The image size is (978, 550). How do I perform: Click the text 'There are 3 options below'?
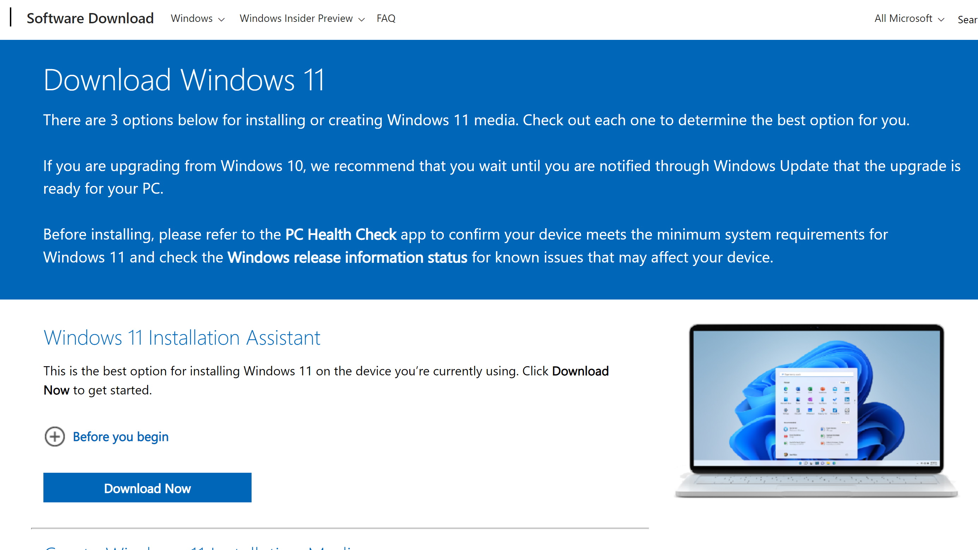click(x=131, y=120)
